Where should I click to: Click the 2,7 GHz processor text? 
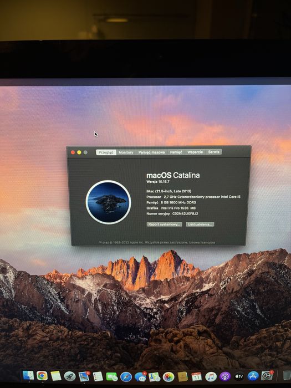point(202,197)
